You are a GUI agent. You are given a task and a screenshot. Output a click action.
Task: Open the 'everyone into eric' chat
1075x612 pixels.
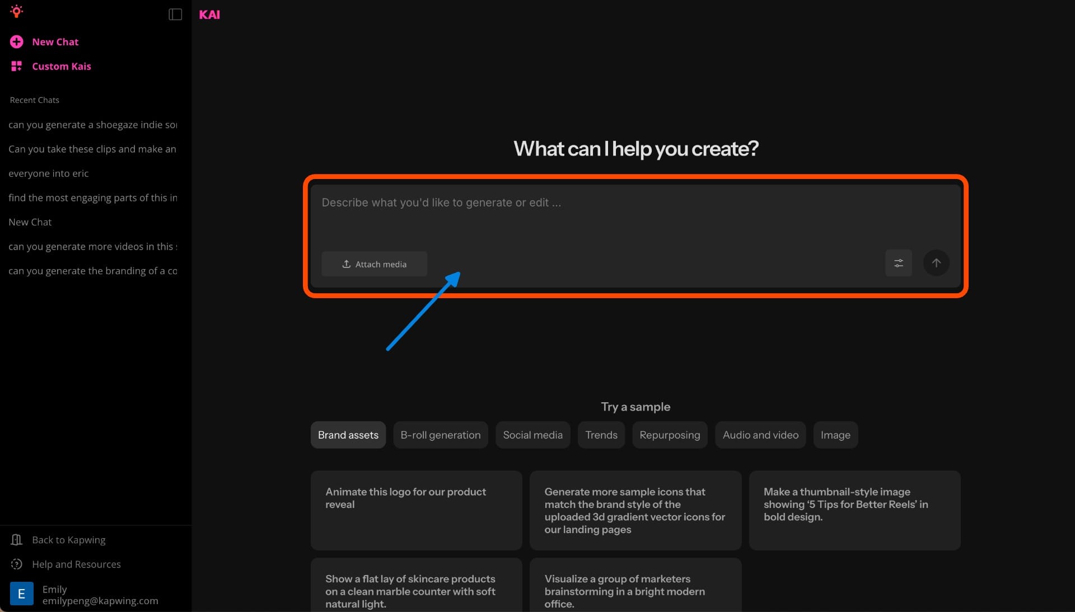[x=49, y=173]
